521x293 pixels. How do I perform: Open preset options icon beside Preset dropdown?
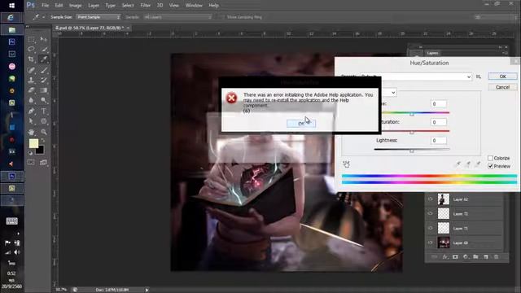tap(479, 77)
